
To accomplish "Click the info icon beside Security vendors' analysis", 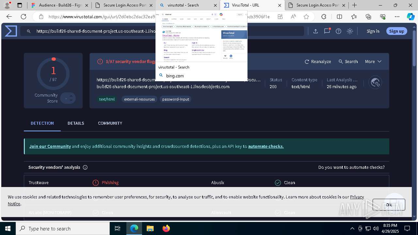I will click(x=85, y=167).
